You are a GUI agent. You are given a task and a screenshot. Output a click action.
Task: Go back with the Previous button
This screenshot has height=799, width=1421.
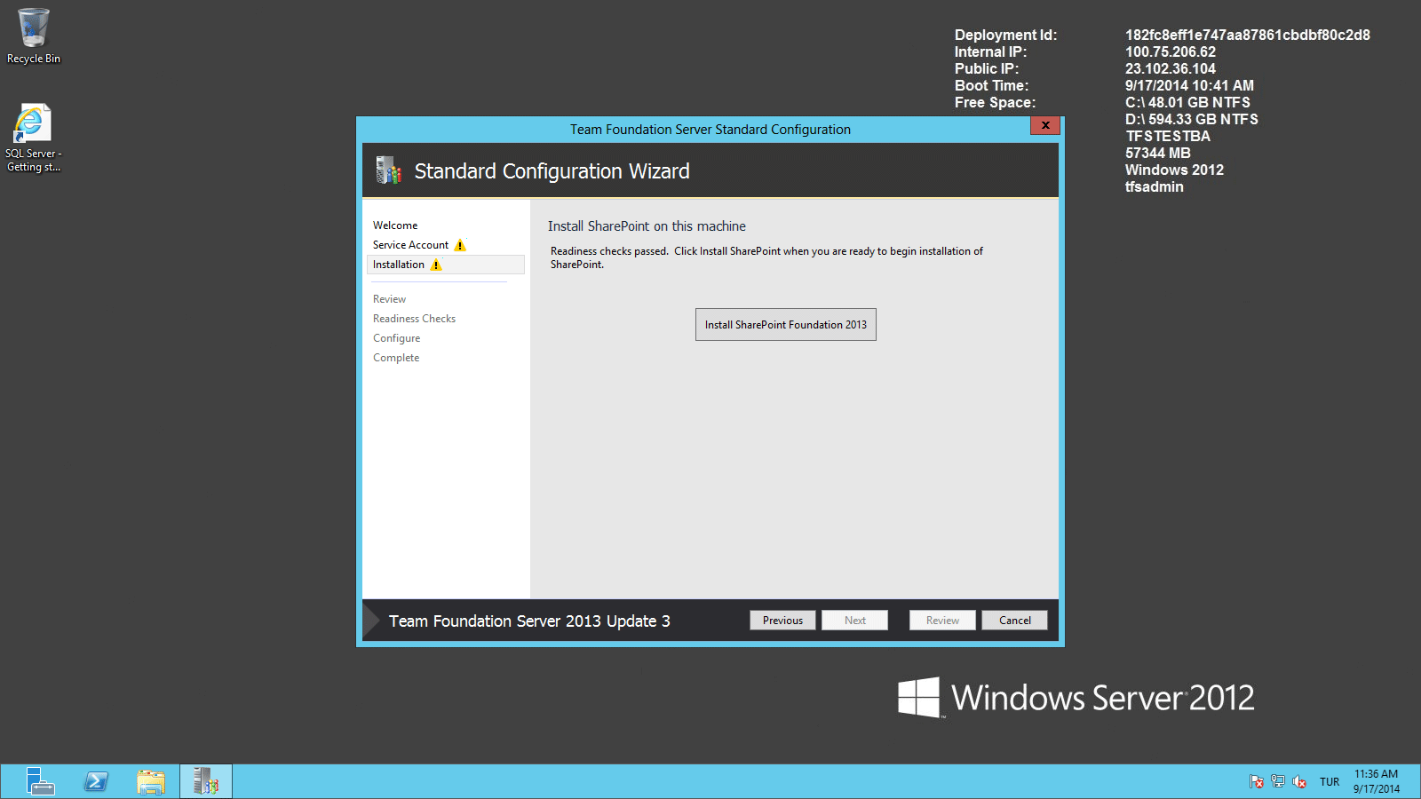click(x=782, y=620)
